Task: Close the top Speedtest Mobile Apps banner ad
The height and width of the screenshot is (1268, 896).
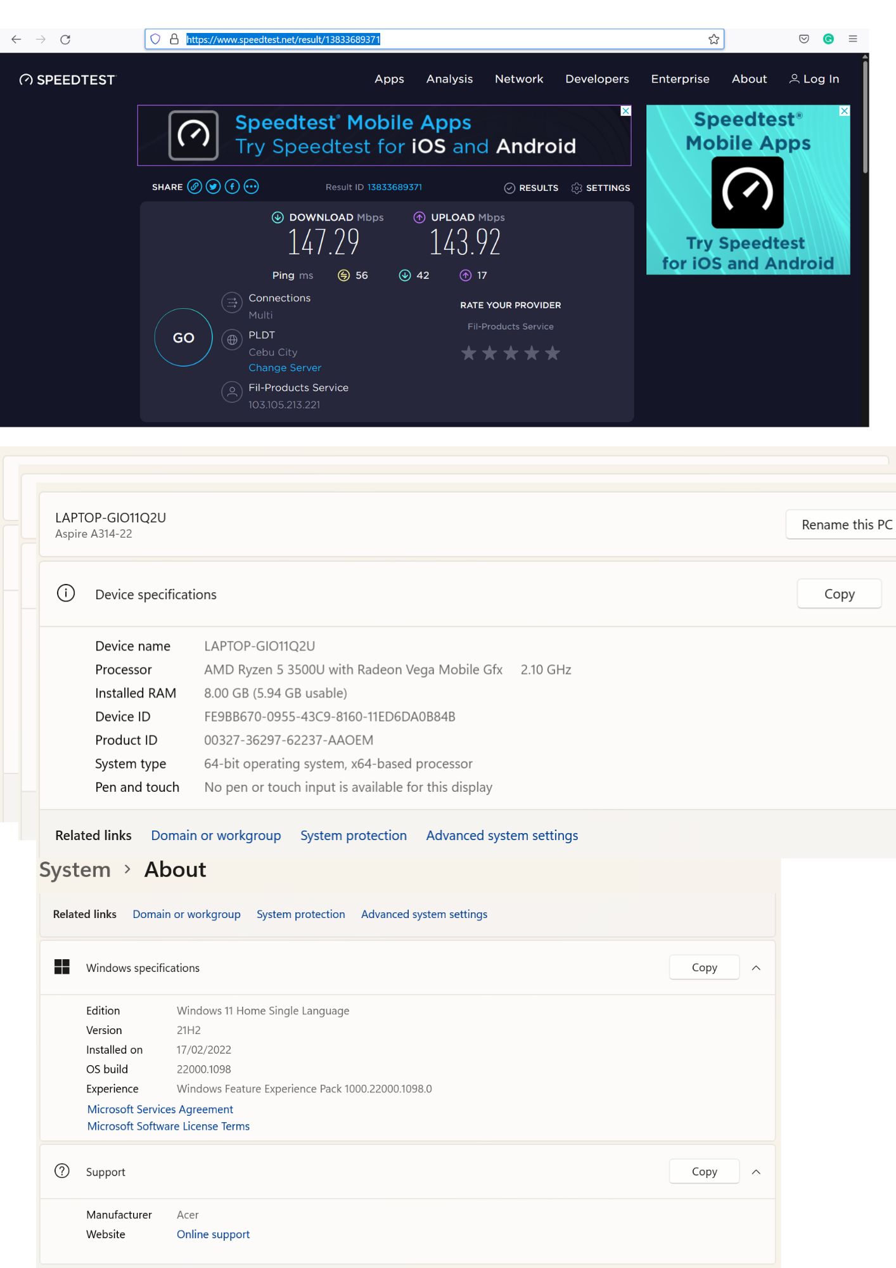Action: 625,111
